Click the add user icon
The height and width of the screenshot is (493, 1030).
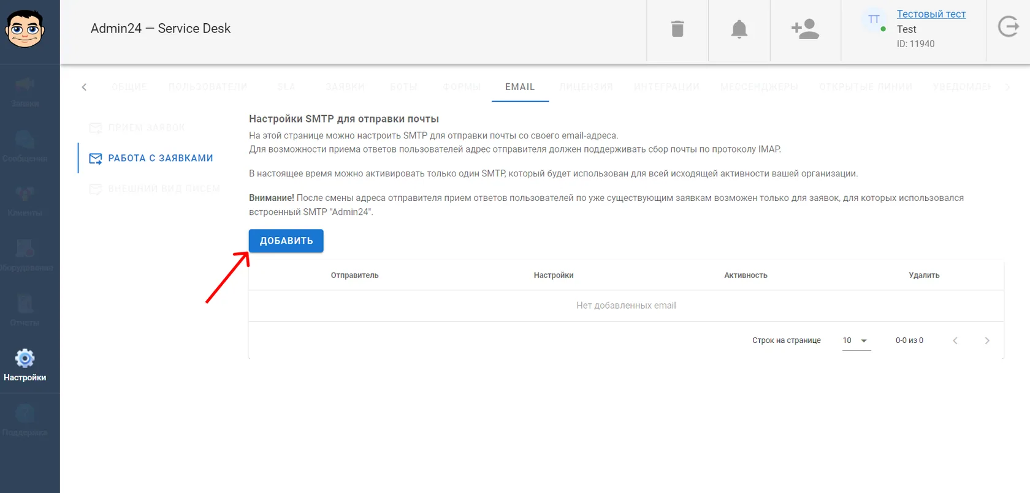pyautogui.click(x=805, y=29)
